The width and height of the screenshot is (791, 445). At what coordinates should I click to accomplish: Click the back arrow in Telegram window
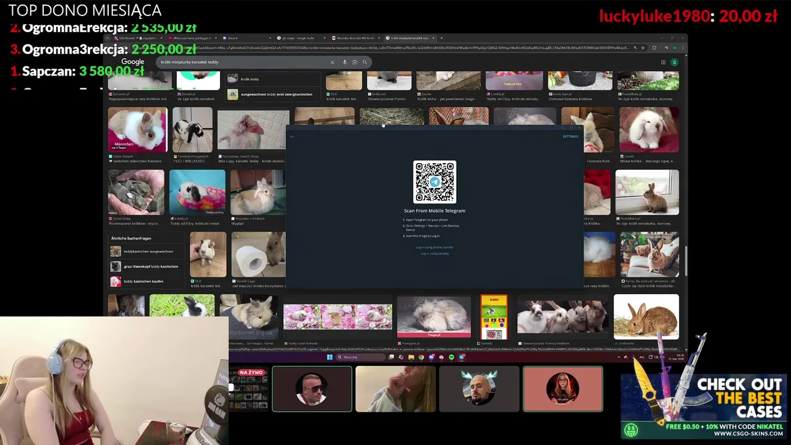292,137
